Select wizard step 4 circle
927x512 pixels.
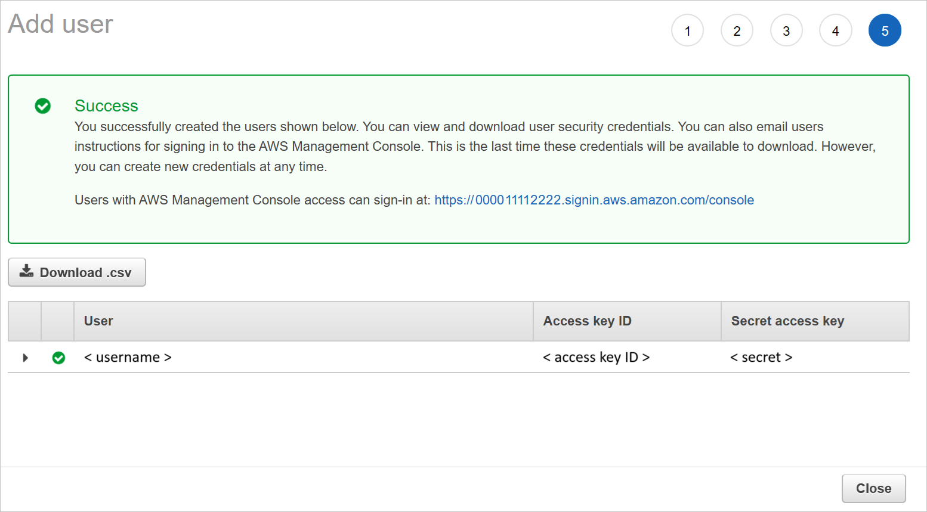click(836, 30)
